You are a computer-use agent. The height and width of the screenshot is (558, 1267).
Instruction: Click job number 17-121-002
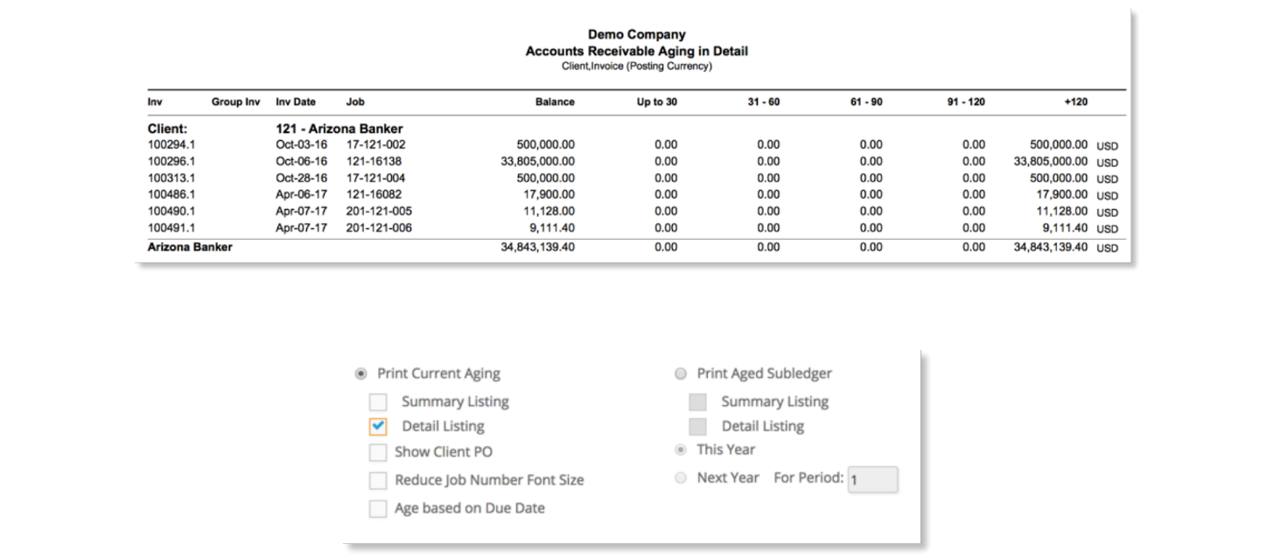[x=375, y=144]
